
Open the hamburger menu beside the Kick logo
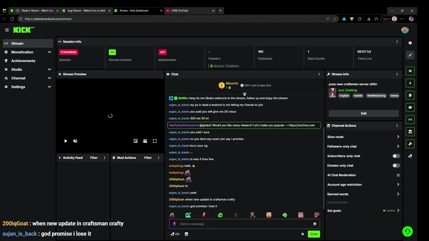[7, 30]
